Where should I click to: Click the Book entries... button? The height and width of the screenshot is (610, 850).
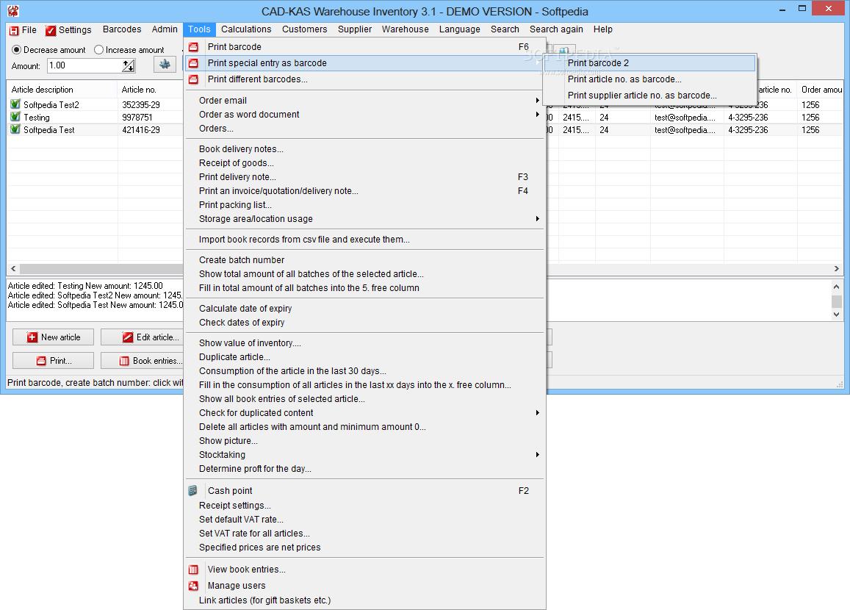pyautogui.click(x=142, y=361)
